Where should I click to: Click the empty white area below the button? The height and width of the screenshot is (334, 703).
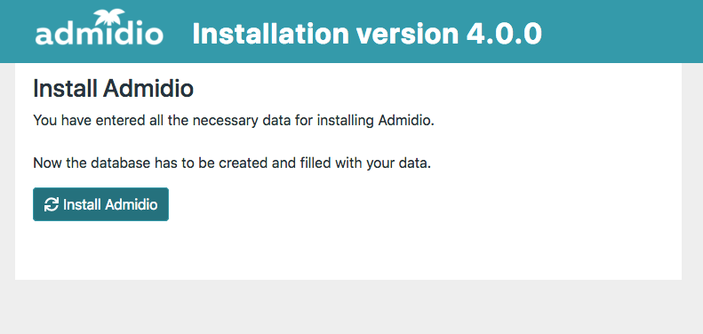tap(348, 251)
